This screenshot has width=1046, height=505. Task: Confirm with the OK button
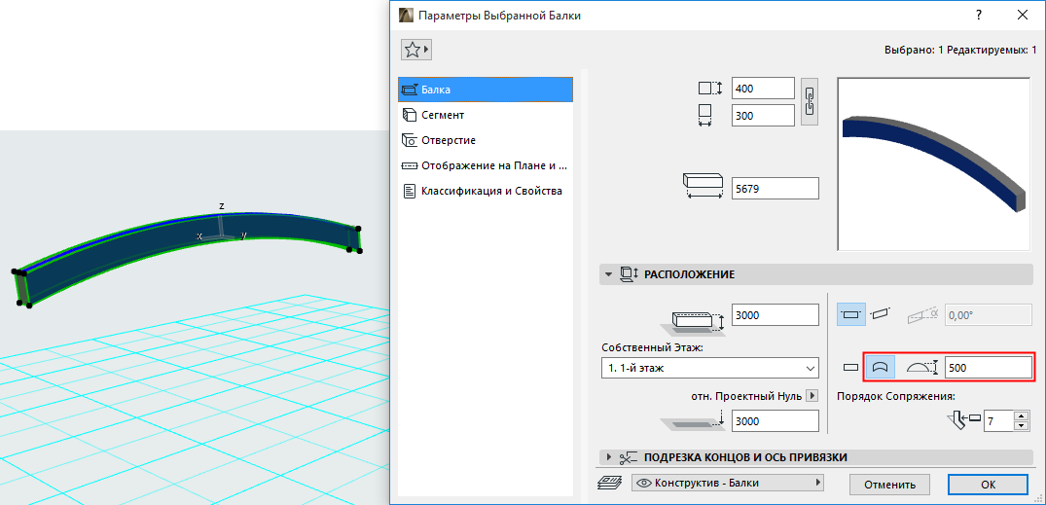pos(988,485)
